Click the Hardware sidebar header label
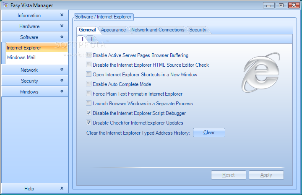Viewport: 302px width, 195px height. click(x=29, y=26)
